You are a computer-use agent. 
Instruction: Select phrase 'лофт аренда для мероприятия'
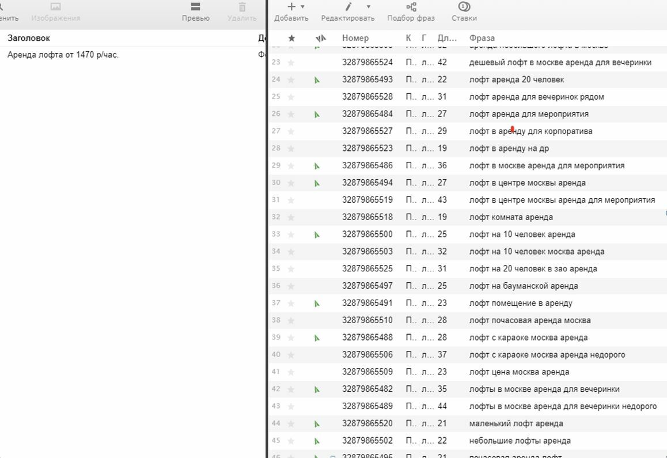point(529,114)
